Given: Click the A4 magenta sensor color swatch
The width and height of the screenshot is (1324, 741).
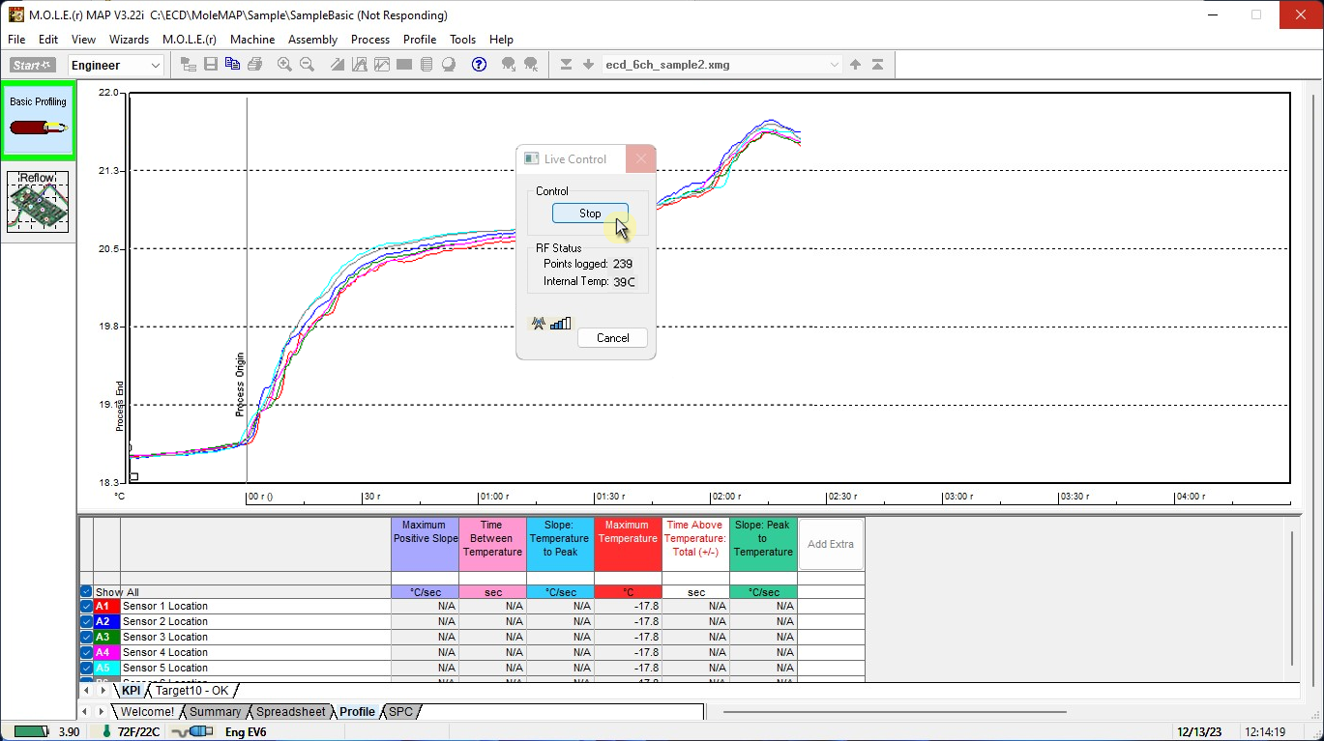Looking at the screenshot, I should [x=106, y=652].
